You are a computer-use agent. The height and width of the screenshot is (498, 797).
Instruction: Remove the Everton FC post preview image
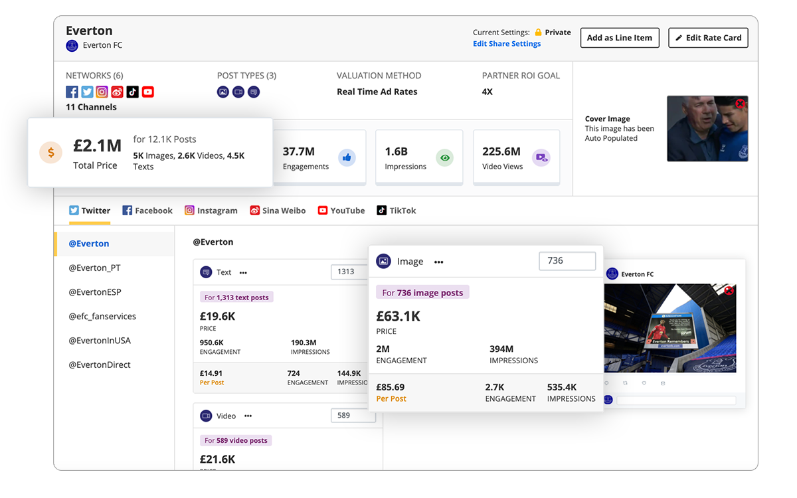pyautogui.click(x=729, y=290)
